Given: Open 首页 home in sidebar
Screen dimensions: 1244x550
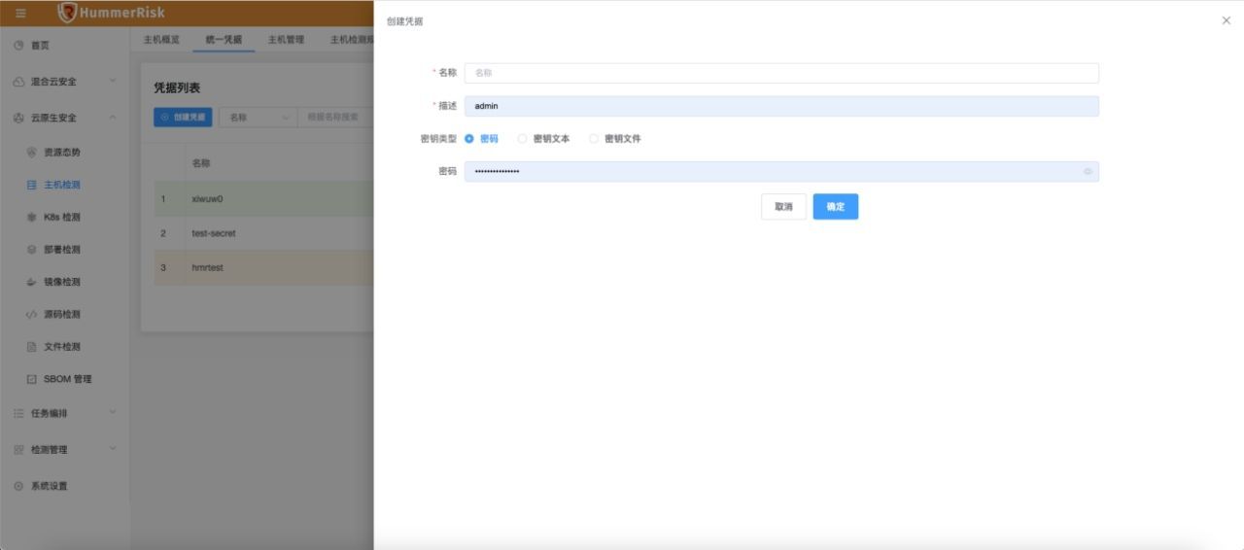Looking at the screenshot, I should click(39, 46).
